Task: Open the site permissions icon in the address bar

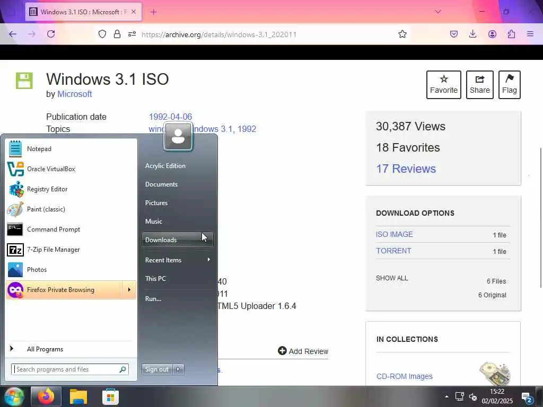Action: (x=132, y=34)
